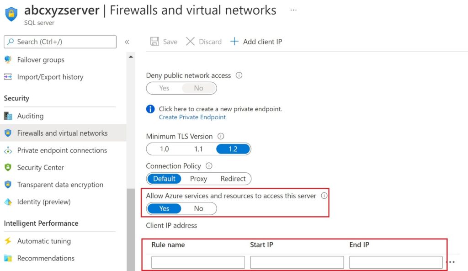Open Automatic tuning via its lightning icon
This screenshot has width=468, height=271.
(x=8, y=241)
